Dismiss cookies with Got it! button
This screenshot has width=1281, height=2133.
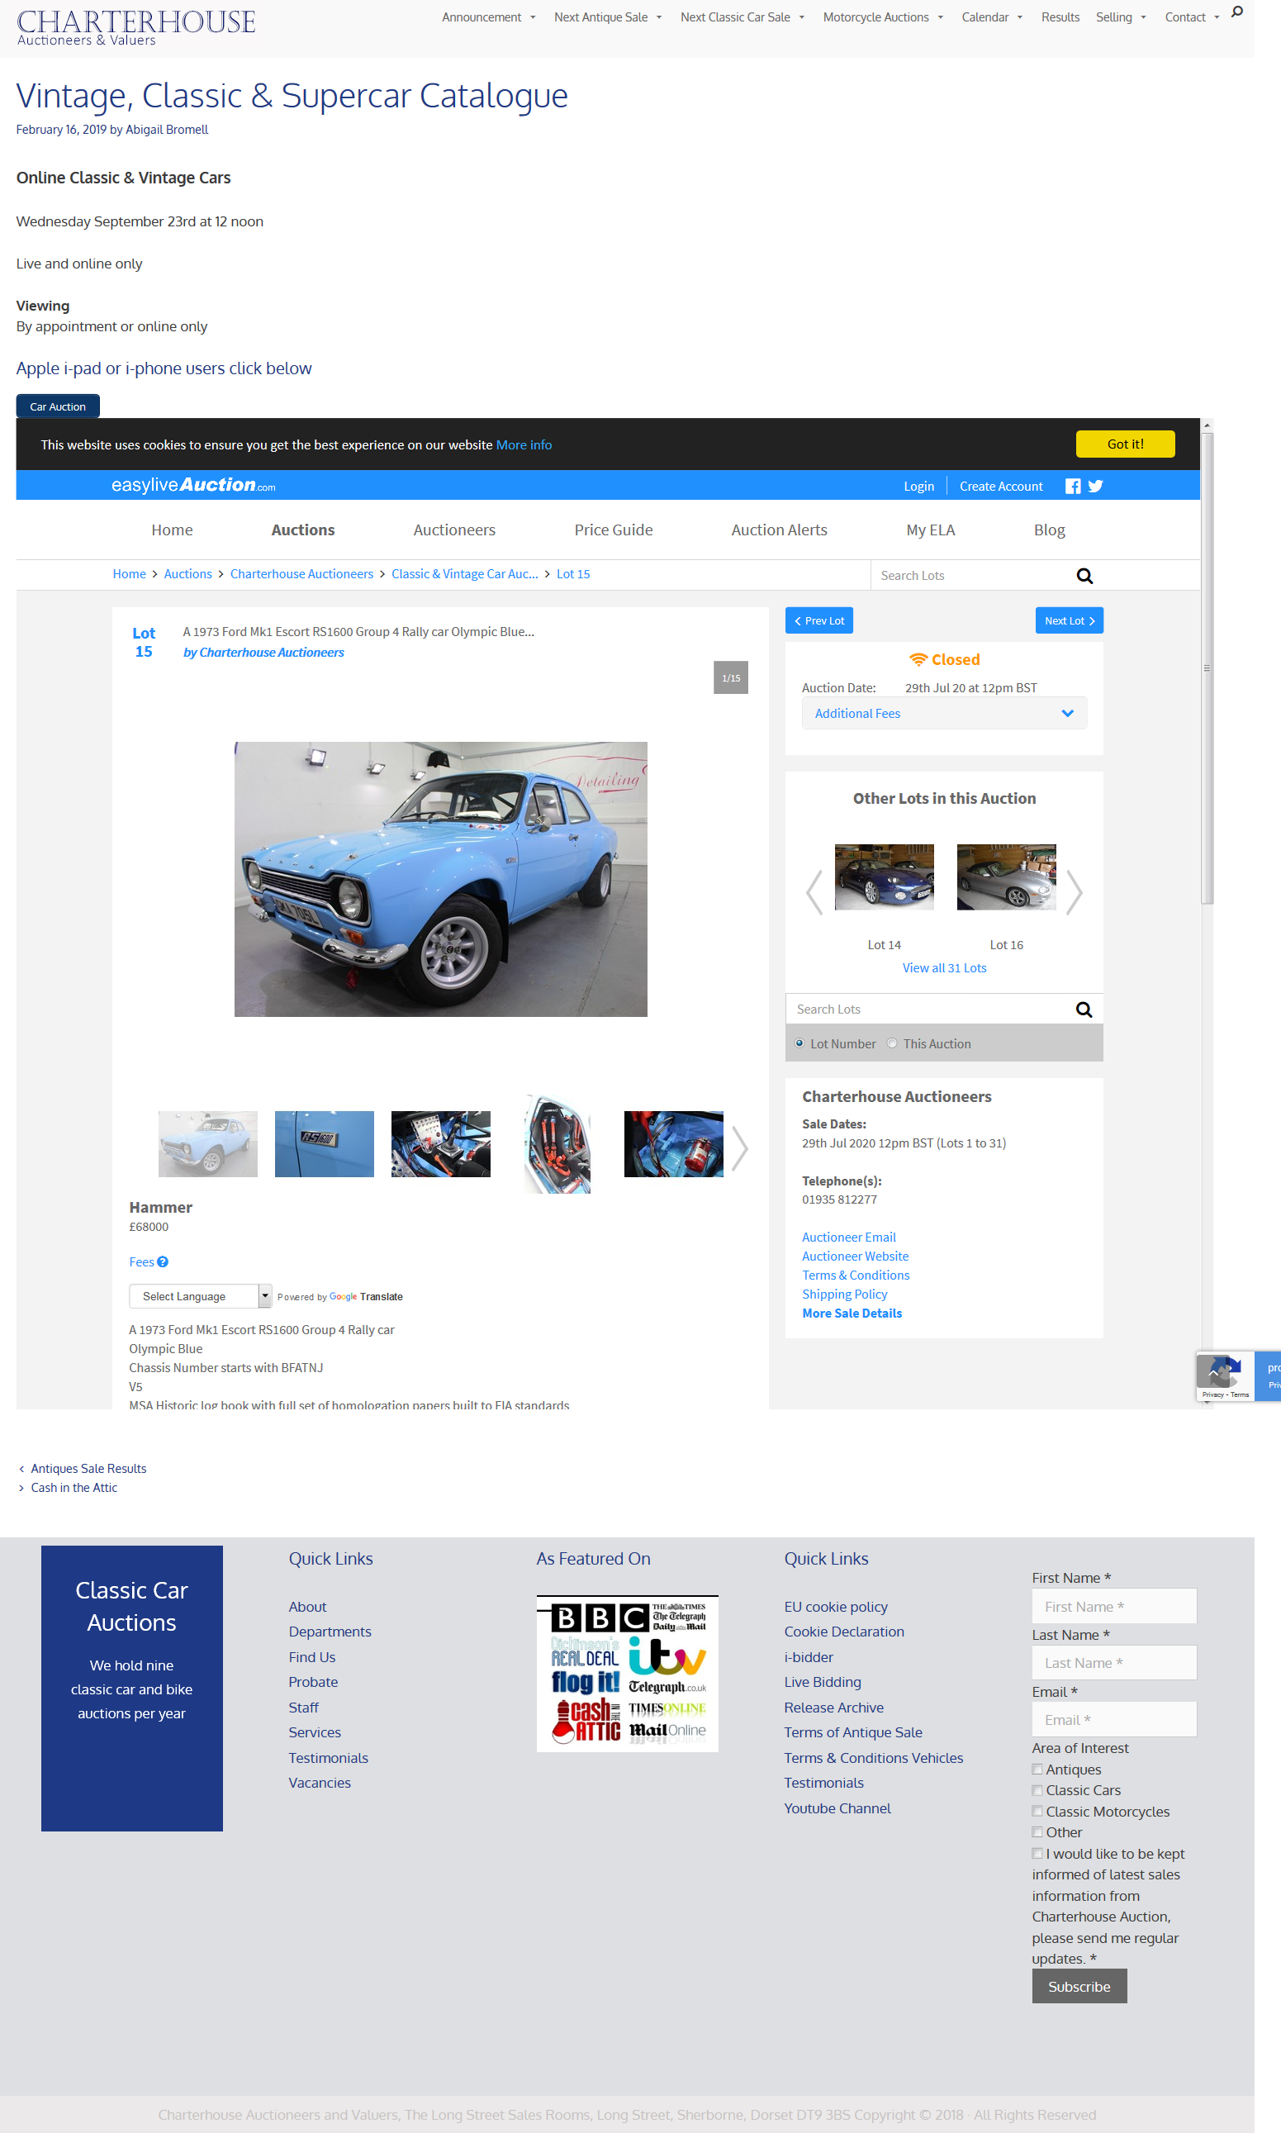[1125, 444]
